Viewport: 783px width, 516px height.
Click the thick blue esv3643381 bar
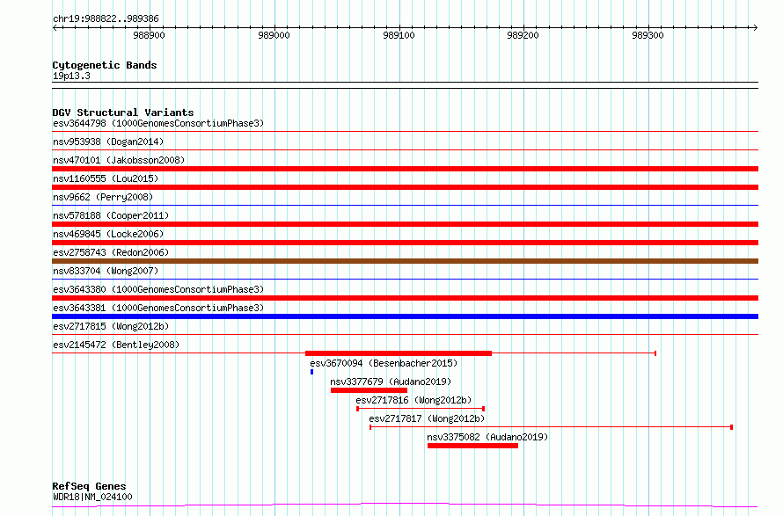pos(405,316)
